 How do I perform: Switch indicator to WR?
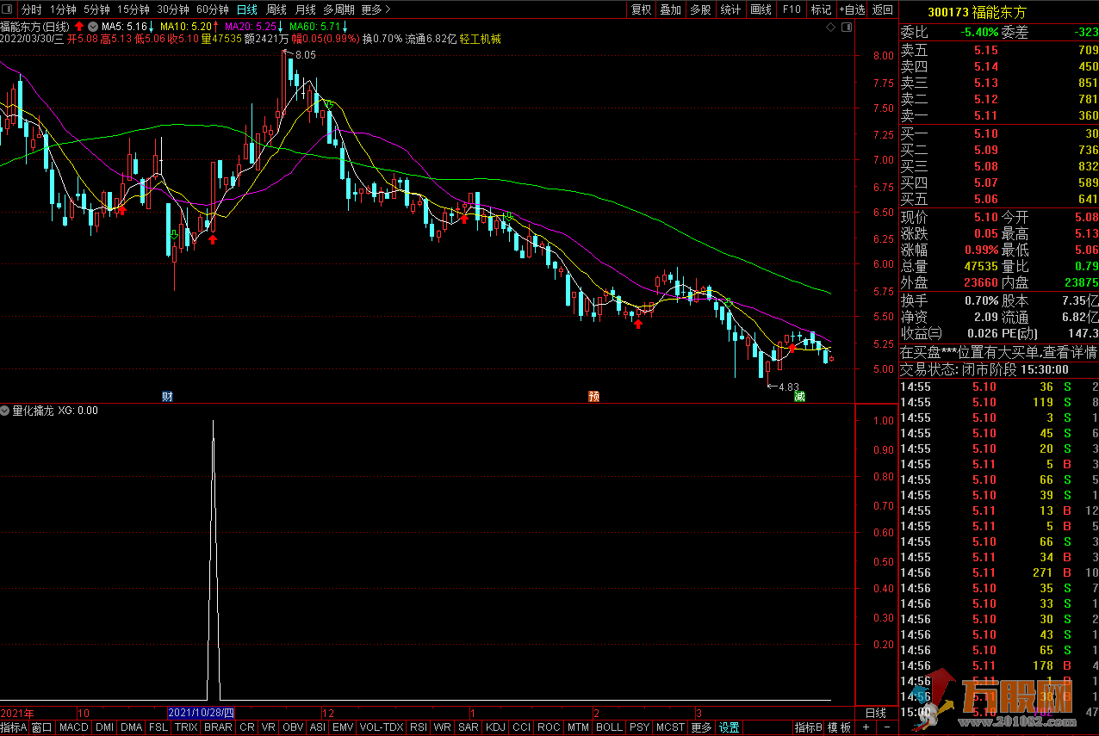click(443, 727)
